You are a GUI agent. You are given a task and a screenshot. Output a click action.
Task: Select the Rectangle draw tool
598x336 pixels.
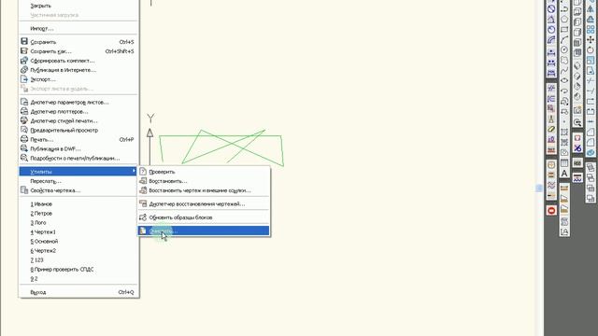click(564, 29)
